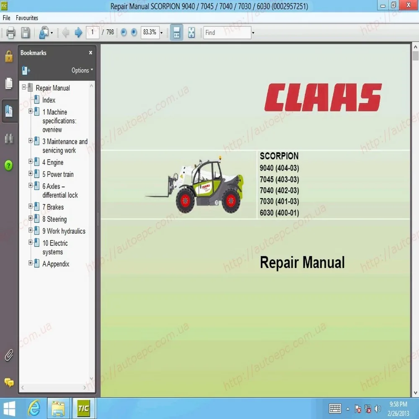Expand the 9 Work hydraulics node
Screen dimensions: 419x419
click(x=31, y=230)
